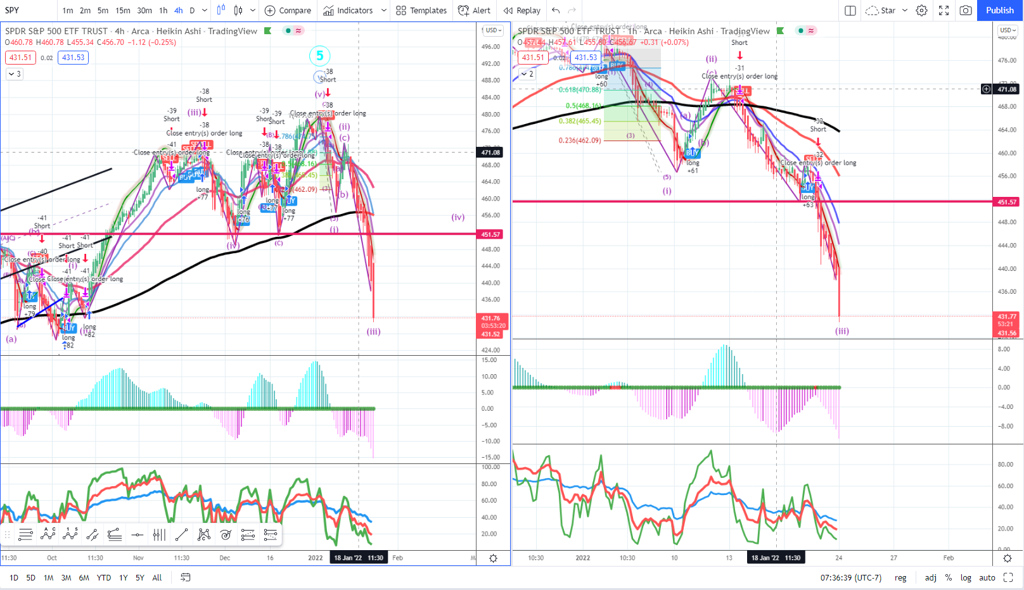Expand indicator legend on left chart showing 3

click(x=14, y=74)
